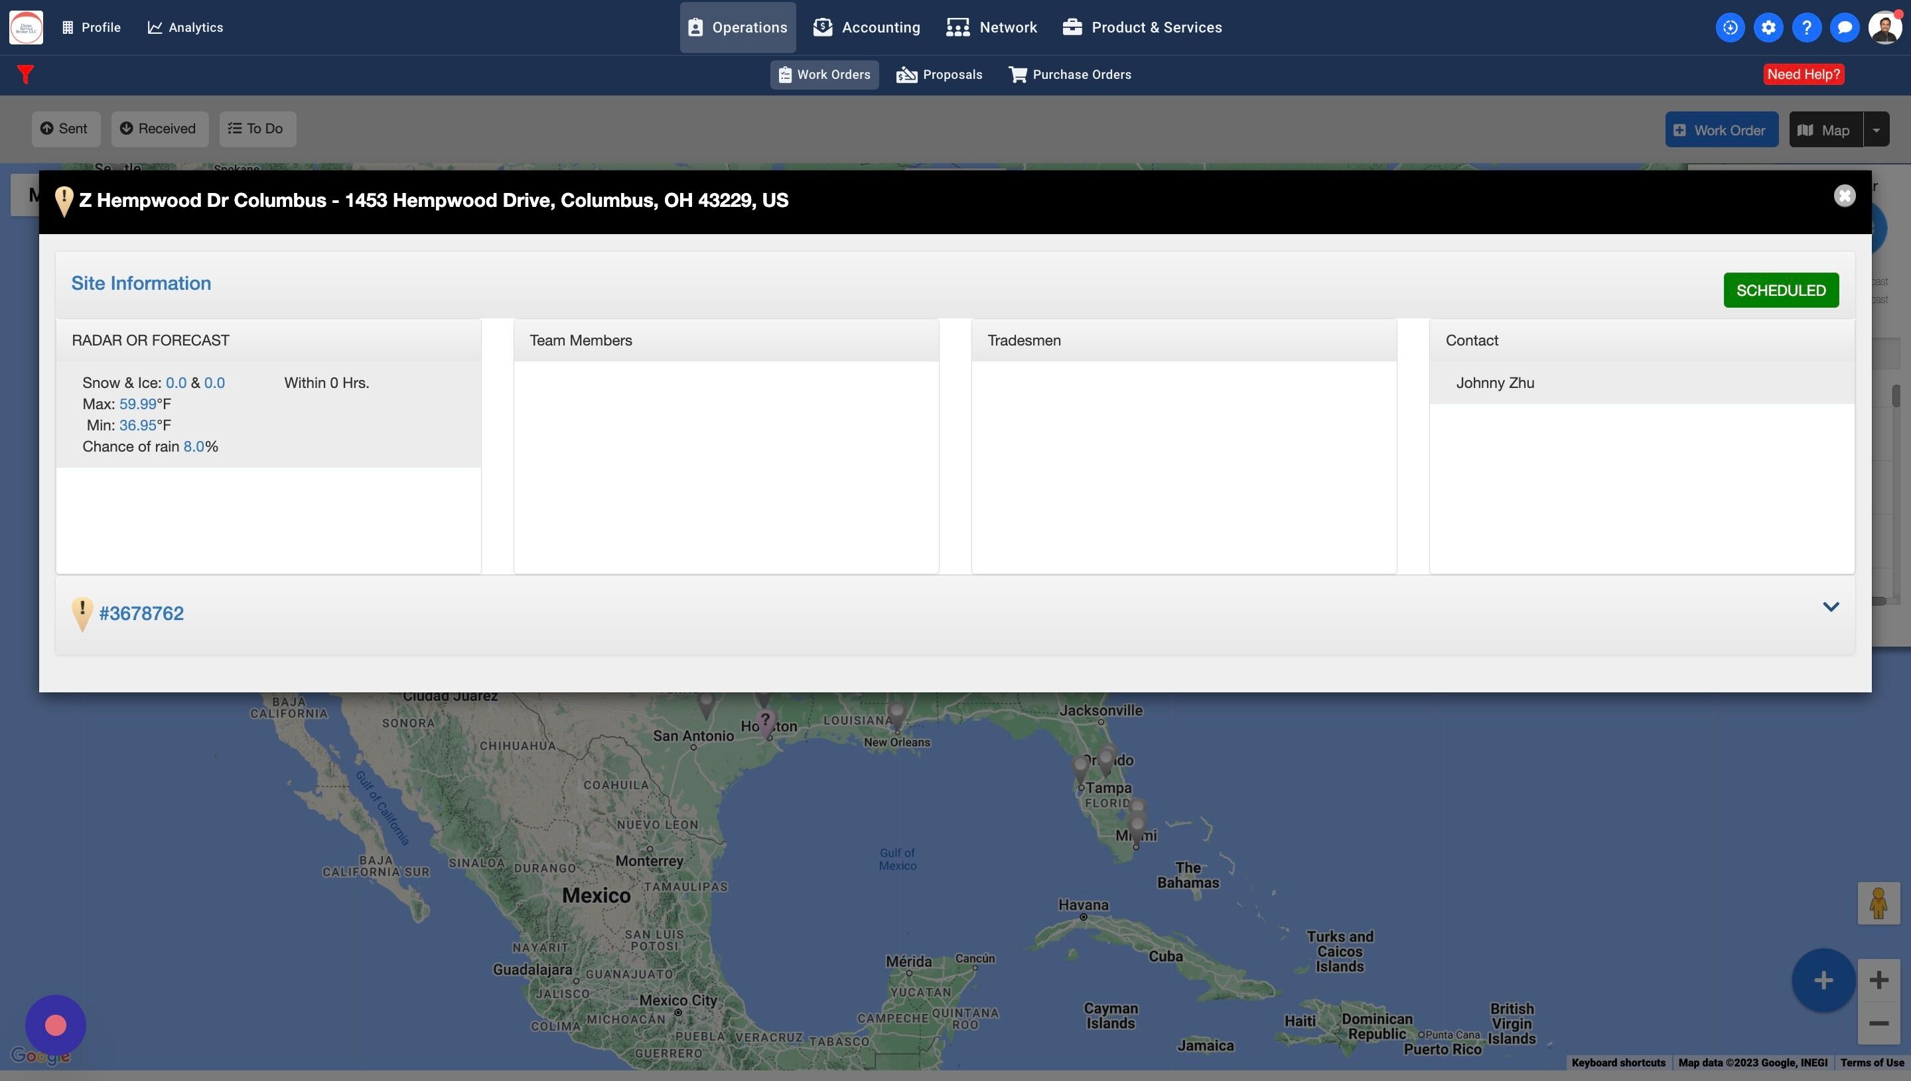Open the Analytics menu item
1911x1081 pixels.
[x=185, y=27]
